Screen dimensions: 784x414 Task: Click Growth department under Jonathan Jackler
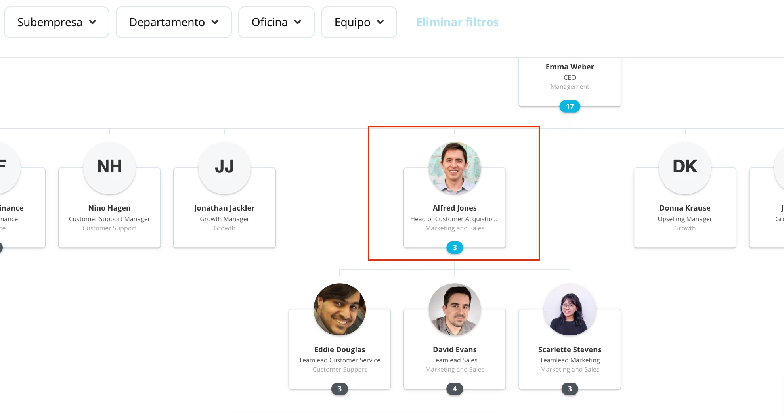point(224,228)
